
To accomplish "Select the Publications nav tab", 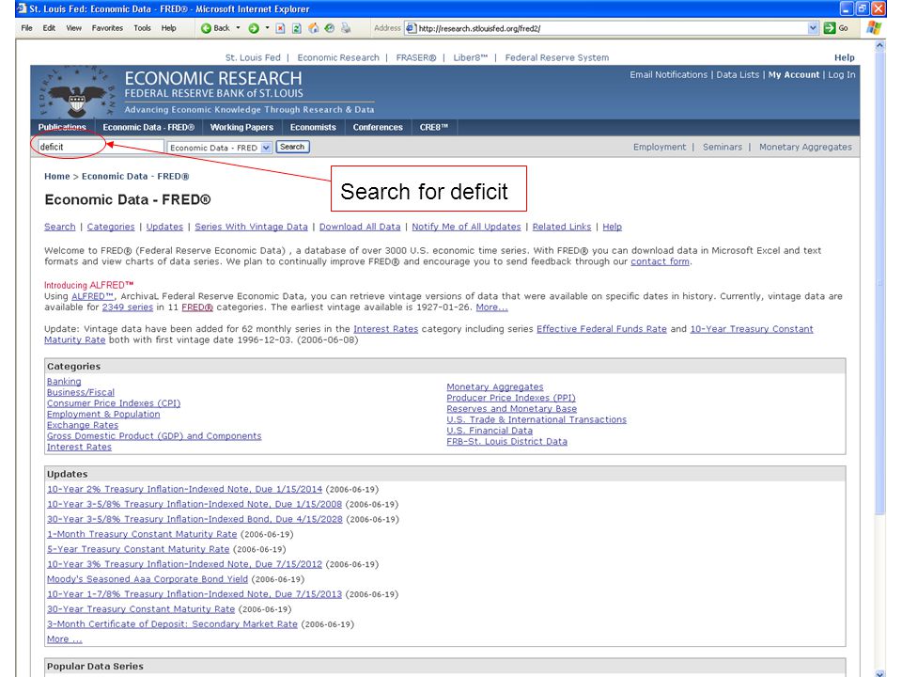I will (62, 127).
